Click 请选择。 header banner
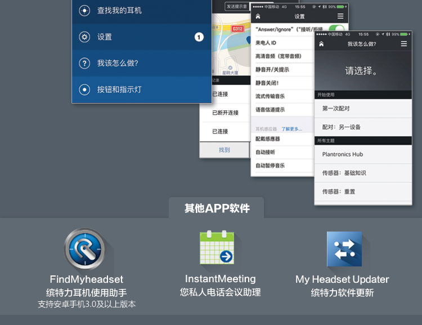422x325 pixels. coord(363,70)
